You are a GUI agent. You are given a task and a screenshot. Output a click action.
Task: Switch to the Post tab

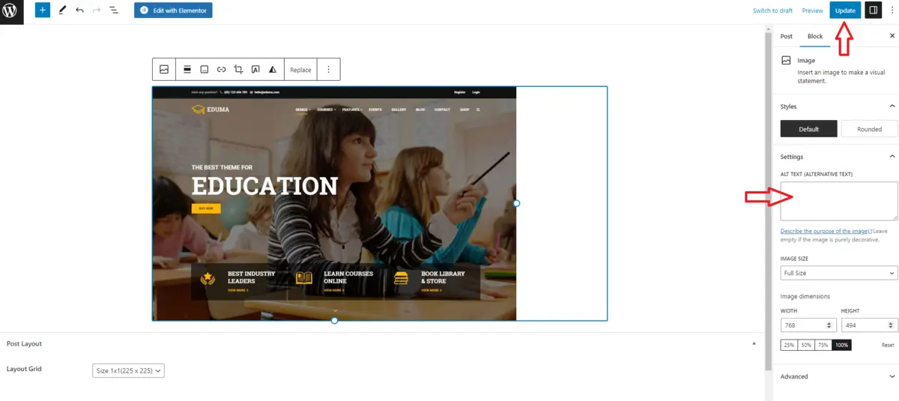tap(787, 36)
